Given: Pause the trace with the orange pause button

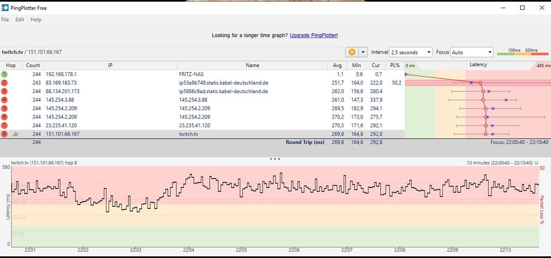Looking at the screenshot, I should point(352,52).
